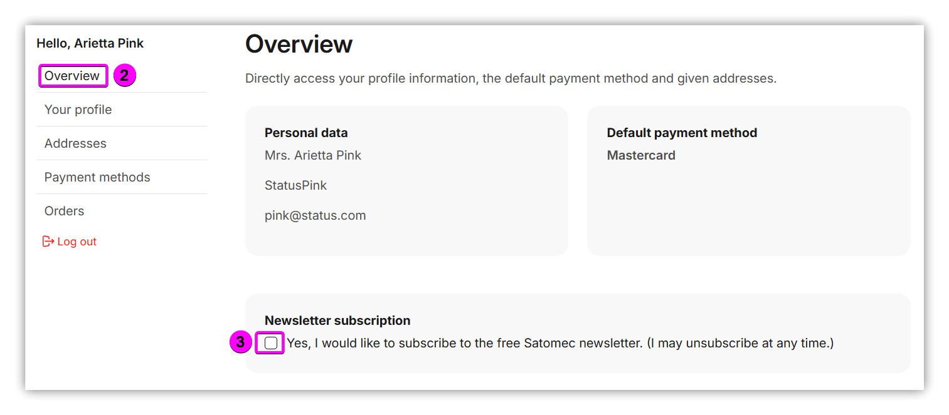The image size is (949, 415).
Task: View Orders from the account menu
Action: click(x=64, y=211)
